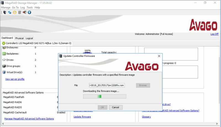Click the MegaRAID RAID5 text
Viewport: 221px width, 127px height.
(12, 107)
